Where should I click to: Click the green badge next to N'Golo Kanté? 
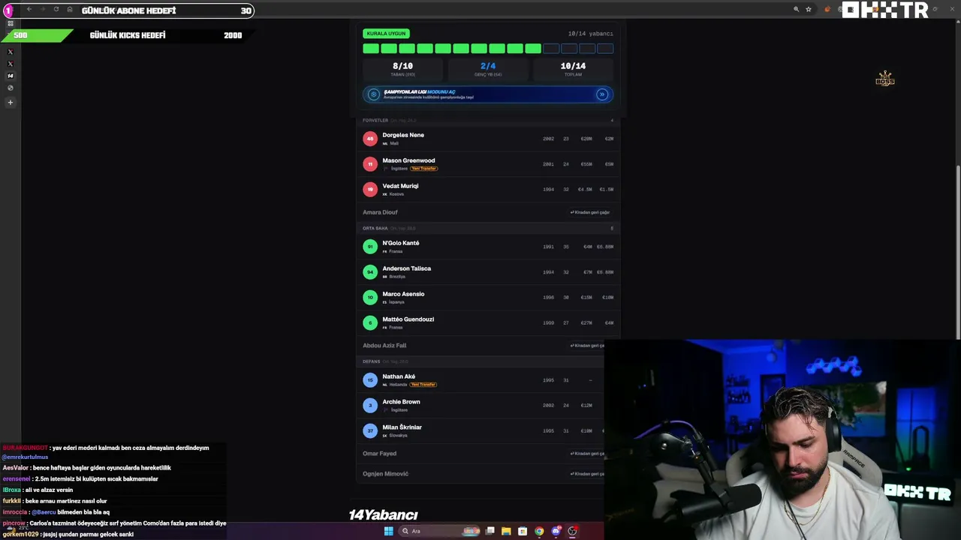tap(370, 247)
